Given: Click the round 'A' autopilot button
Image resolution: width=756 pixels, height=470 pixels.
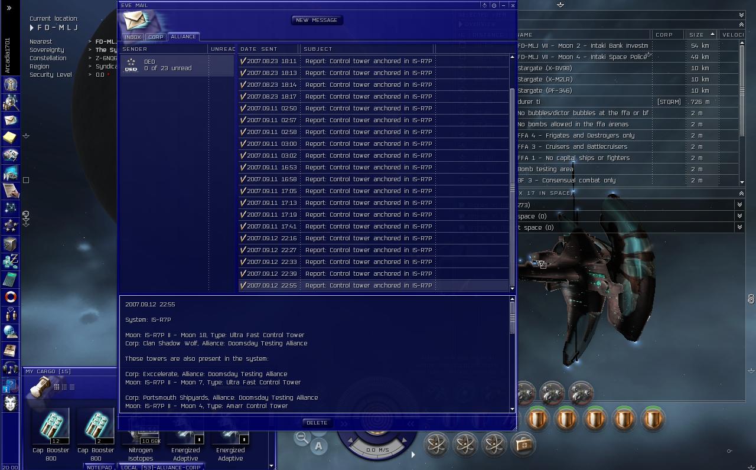Looking at the screenshot, I should pos(319,446).
